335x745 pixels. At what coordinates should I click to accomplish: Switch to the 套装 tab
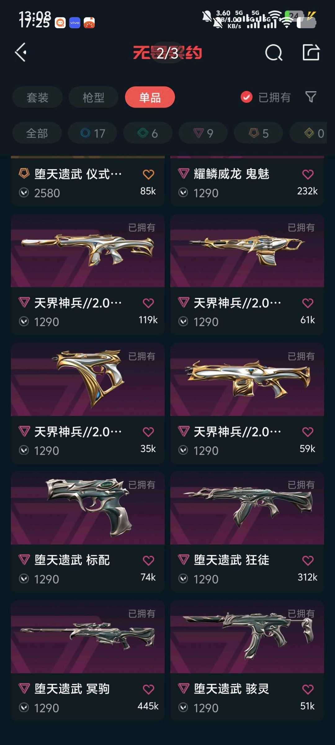click(x=38, y=97)
